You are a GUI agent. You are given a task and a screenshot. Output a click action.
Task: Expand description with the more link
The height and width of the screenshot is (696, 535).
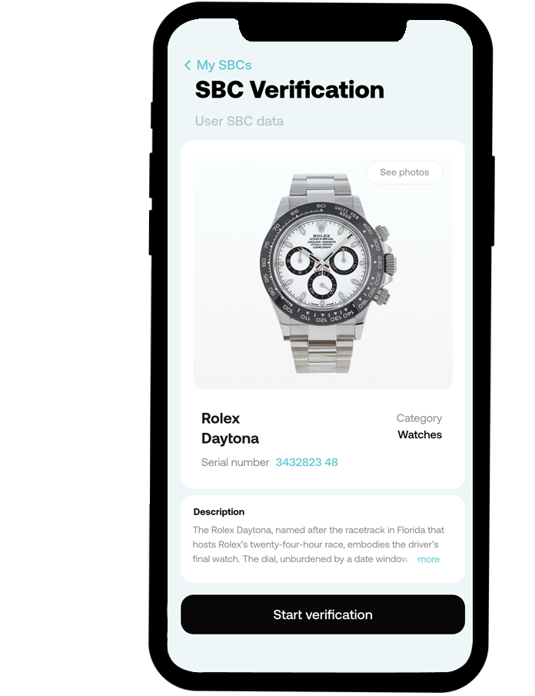tap(428, 559)
